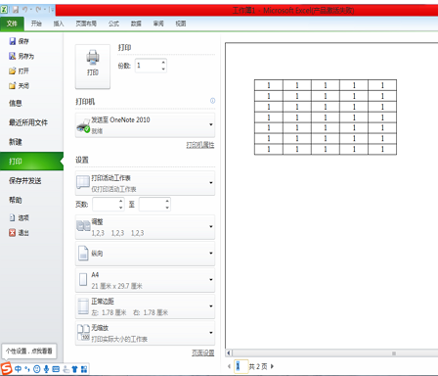Viewport: 438px width, 376px height.
Task: Switch to the 开始 ribbon tab
Action: [x=36, y=23]
